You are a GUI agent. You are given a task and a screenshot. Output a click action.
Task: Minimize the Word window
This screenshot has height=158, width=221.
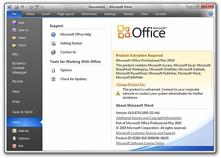coord(190,6)
